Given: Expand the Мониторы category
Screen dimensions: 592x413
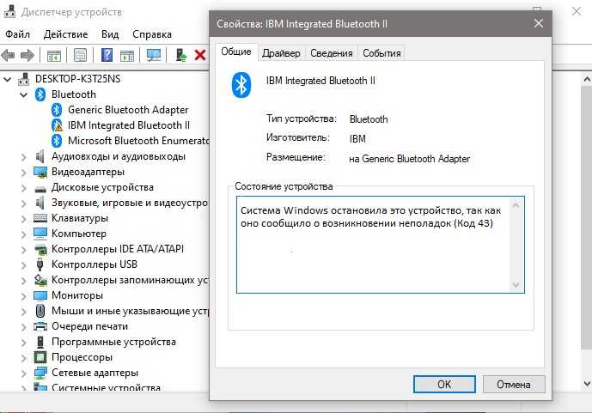Looking at the screenshot, I should coord(23,296).
